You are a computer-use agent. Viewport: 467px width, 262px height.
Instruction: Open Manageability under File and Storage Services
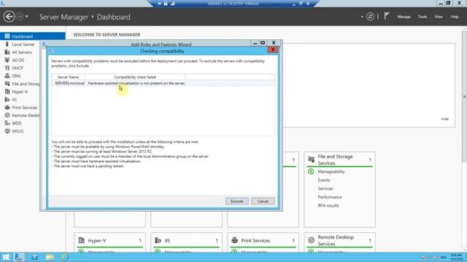click(x=331, y=172)
